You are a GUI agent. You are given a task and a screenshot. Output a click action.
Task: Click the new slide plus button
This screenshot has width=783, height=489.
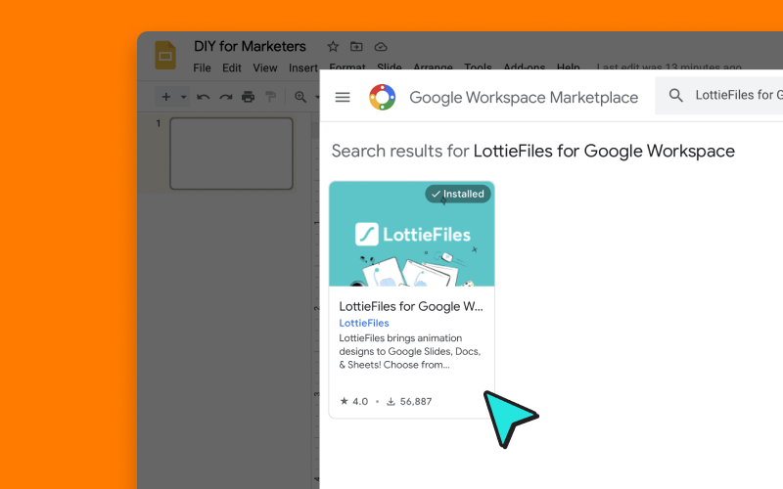pos(166,97)
